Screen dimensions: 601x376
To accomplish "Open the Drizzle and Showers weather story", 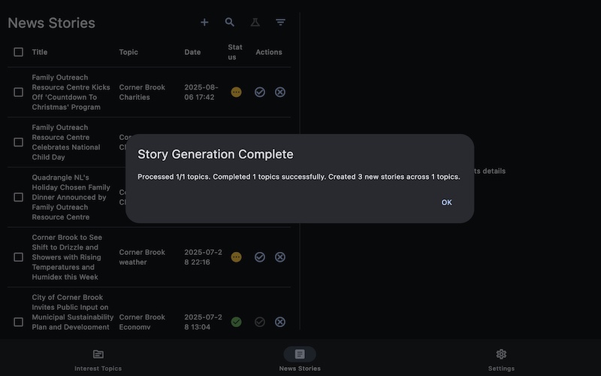I will (x=67, y=257).
